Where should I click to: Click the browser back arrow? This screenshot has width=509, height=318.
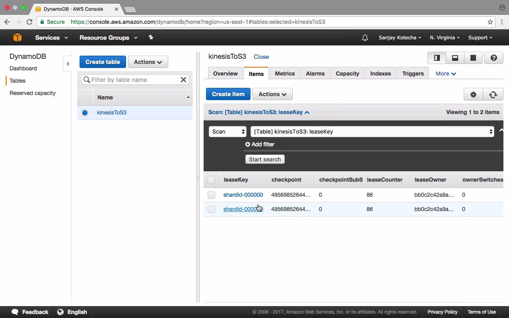coord(7,22)
